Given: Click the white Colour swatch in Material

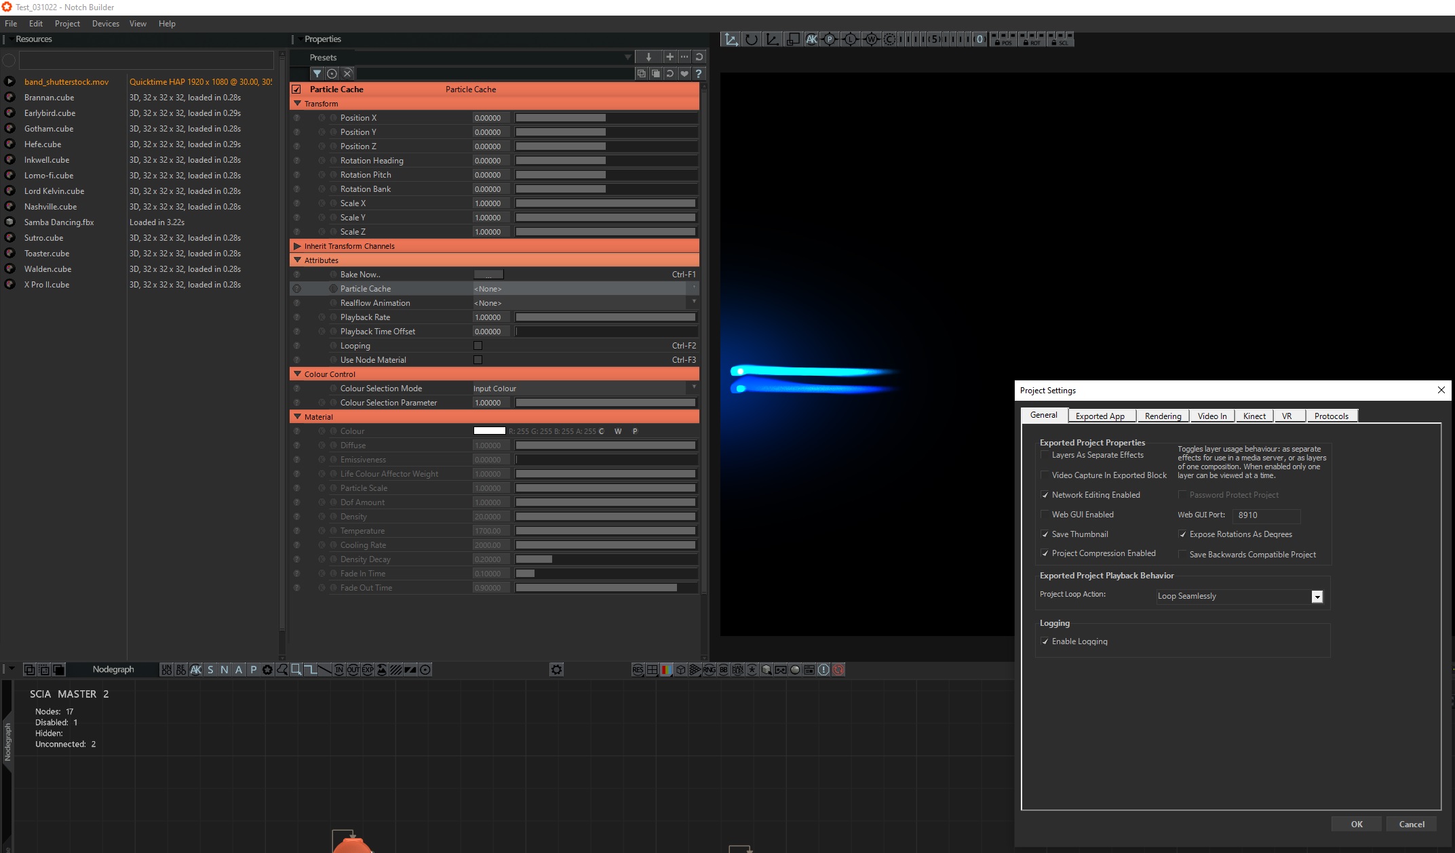Looking at the screenshot, I should coord(489,431).
